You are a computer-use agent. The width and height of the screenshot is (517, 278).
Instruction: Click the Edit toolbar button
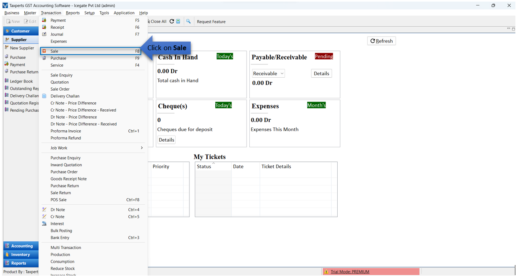(x=30, y=21)
